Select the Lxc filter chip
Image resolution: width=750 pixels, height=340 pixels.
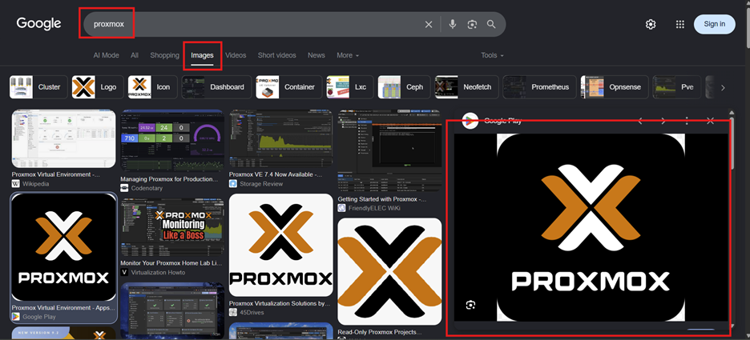tap(350, 87)
